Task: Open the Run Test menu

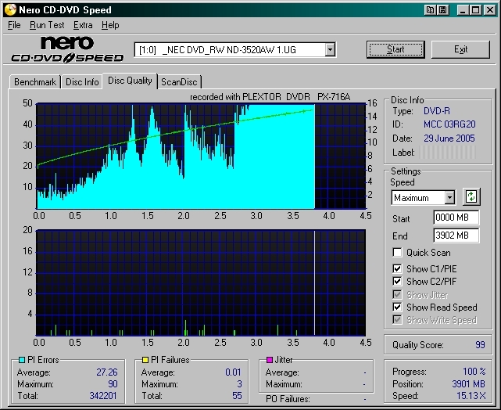Action: [x=47, y=25]
